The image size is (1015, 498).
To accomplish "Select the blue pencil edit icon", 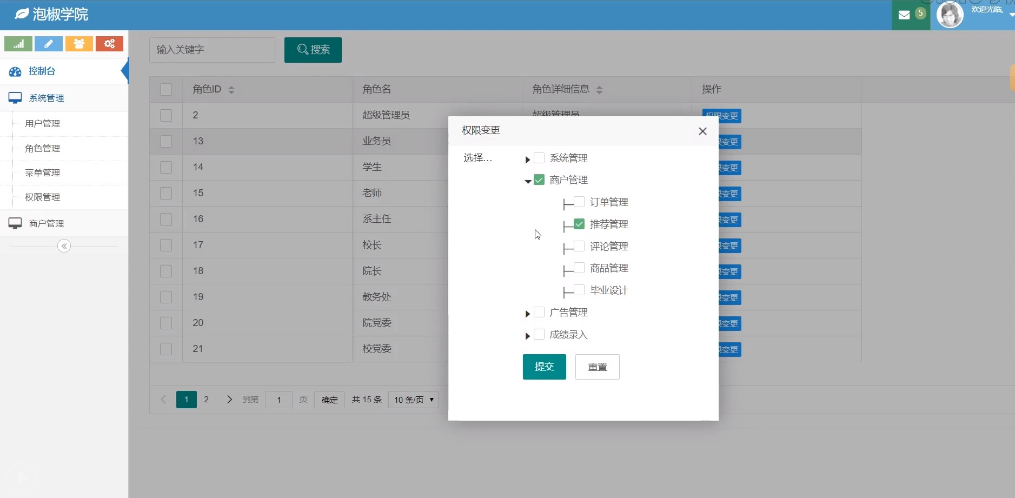I will (48, 43).
